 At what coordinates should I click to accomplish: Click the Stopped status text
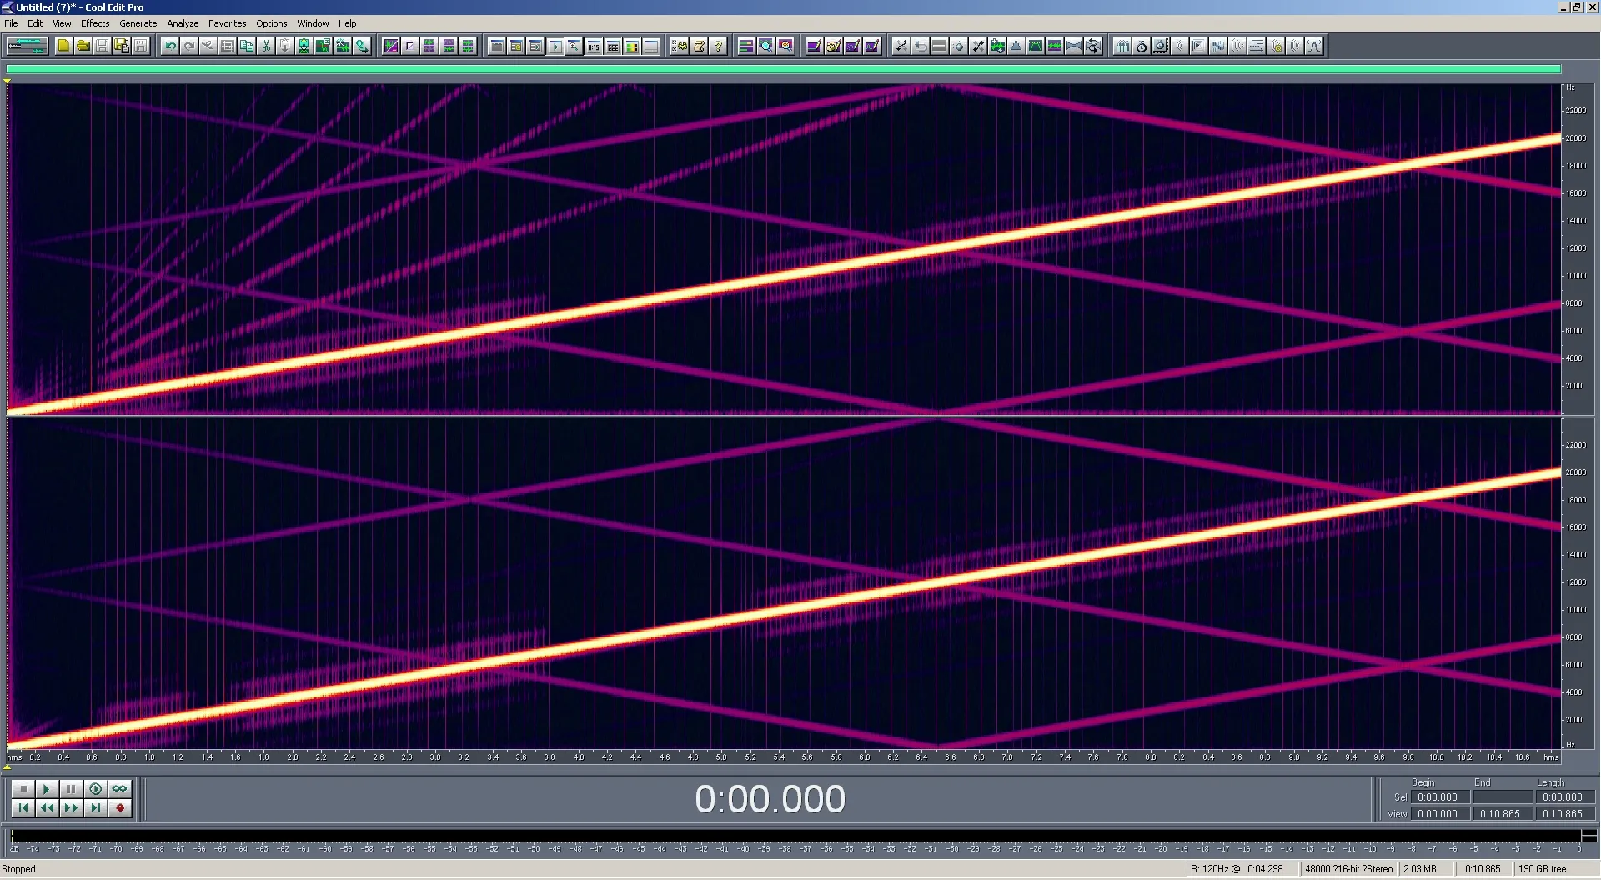pos(18,869)
